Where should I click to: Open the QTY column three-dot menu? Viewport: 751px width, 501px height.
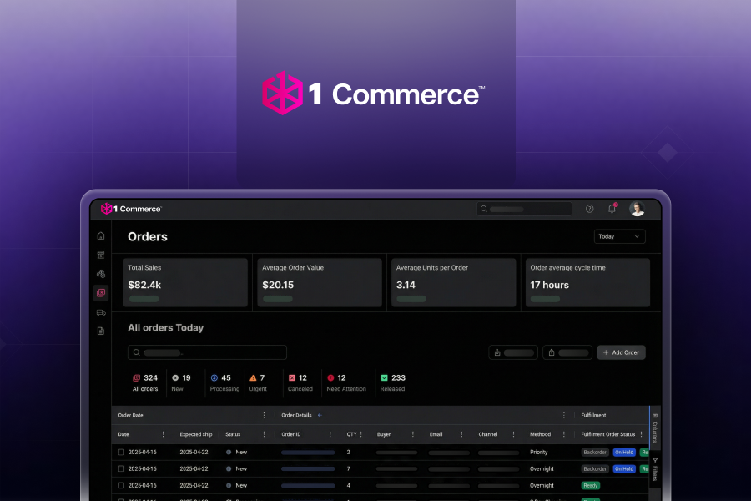coord(361,434)
